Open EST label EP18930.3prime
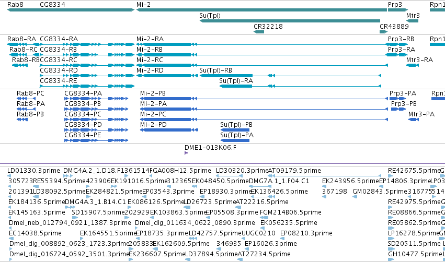Image resolution: width=445 pixels, height=262 pixels. (x=225, y=192)
